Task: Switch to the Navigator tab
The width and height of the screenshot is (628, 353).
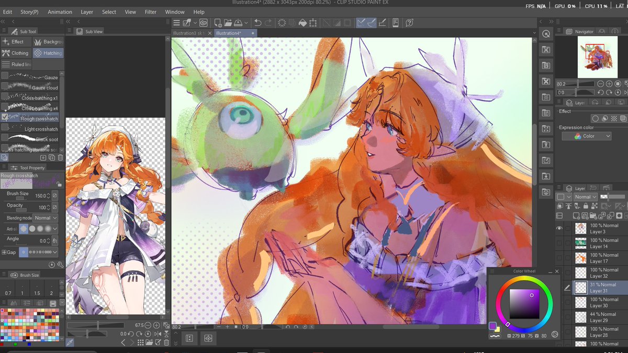Action: (580, 31)
